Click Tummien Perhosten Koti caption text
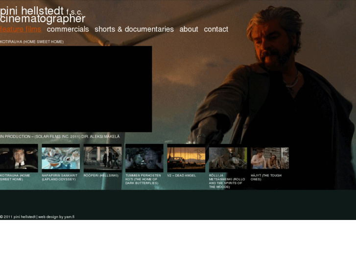 (x=143, y=179)
